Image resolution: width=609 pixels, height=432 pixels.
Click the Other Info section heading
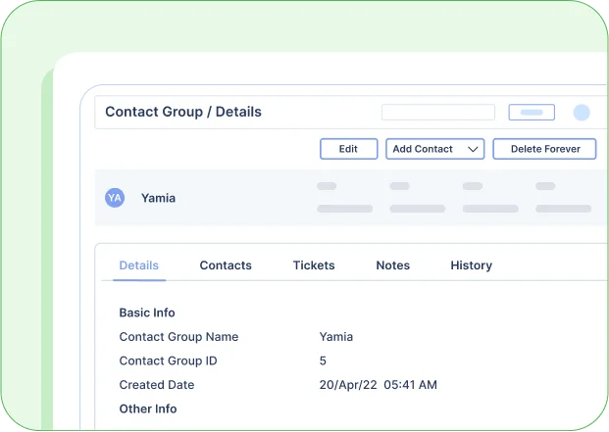point(148,408)
